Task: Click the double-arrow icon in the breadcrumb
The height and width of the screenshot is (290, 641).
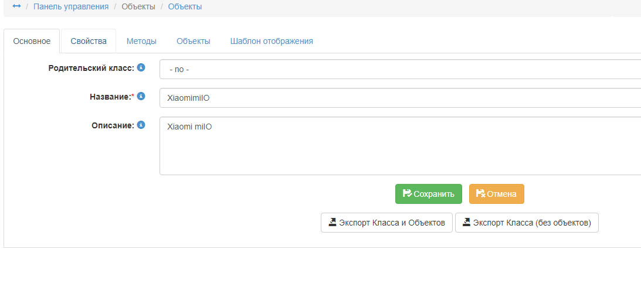Action: coord(16,6)
